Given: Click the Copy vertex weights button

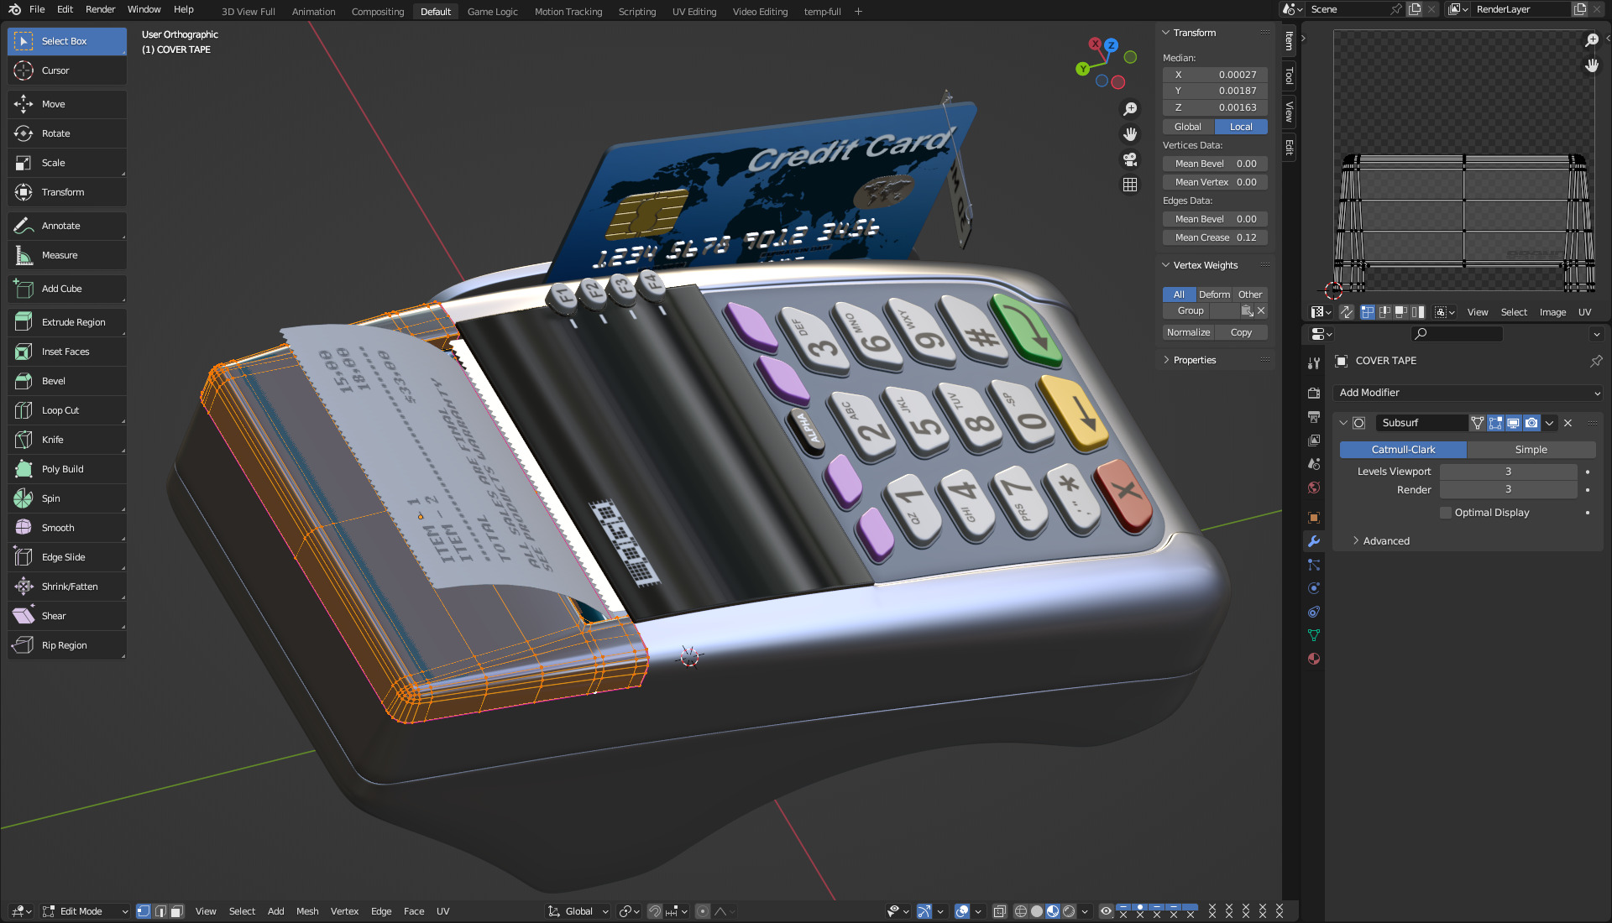Looking at the screenshot, I should coord(1241,332).
